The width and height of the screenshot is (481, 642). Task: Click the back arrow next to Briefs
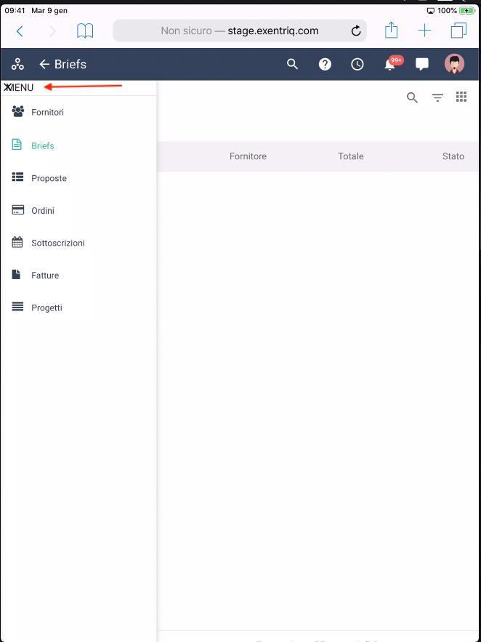[44, 64]
